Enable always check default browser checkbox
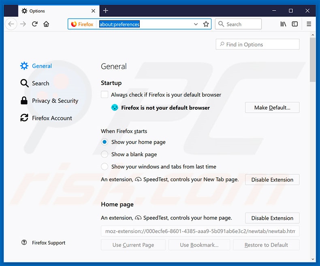Screen dimensions: 320x266 [105, 95]
